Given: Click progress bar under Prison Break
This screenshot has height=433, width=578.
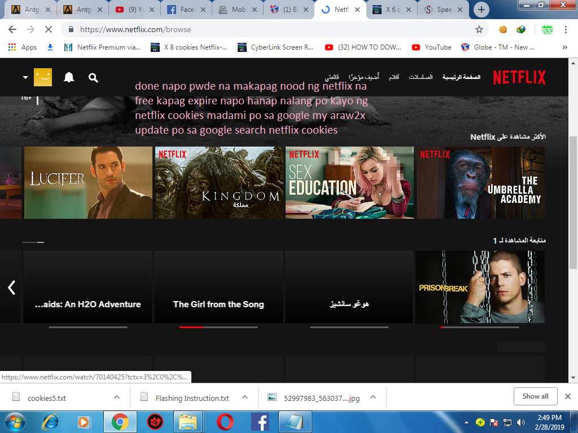Looking at the screenshot, I should 480,327.
